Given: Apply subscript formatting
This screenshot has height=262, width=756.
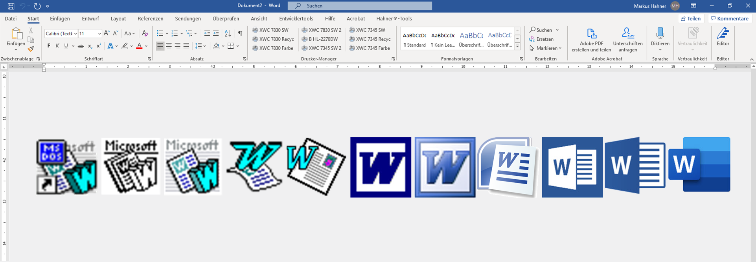Looking at the screenshot, I should click(90, 46).
